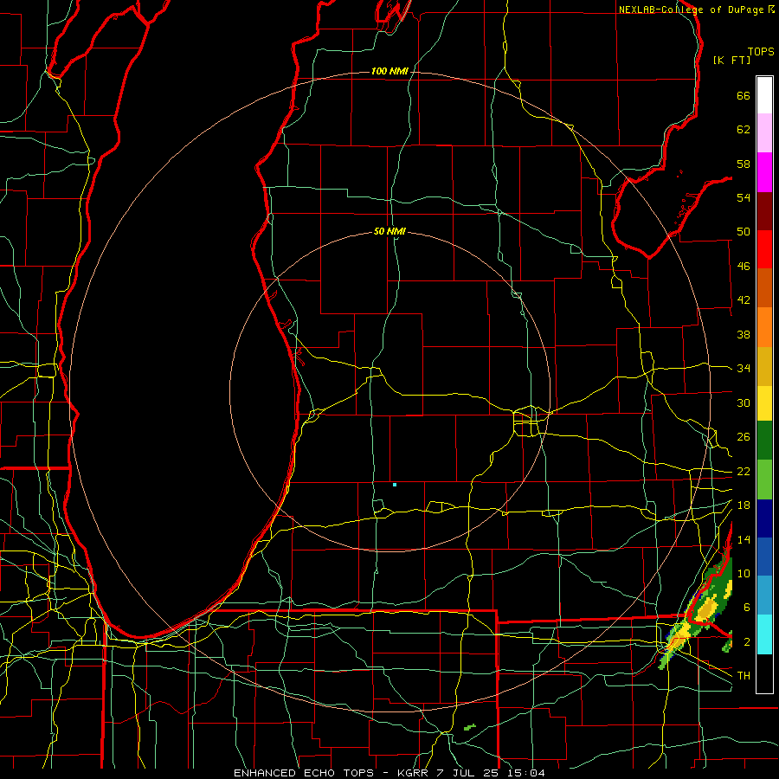Click the dark green legend swatch

[x=764, y=441]
